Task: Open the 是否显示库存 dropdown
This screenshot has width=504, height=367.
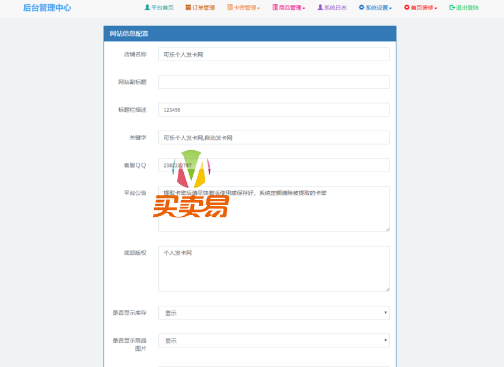Action: click(x=273, y=313)
